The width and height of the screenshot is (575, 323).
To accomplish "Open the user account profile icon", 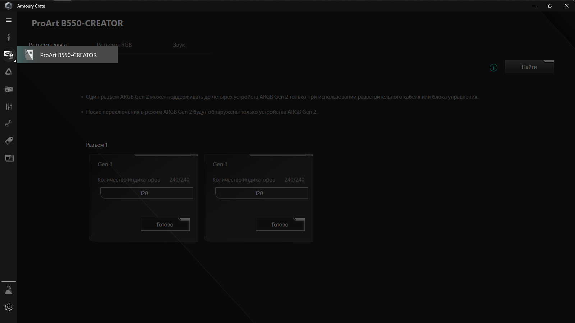I will (x=9, y=290).
